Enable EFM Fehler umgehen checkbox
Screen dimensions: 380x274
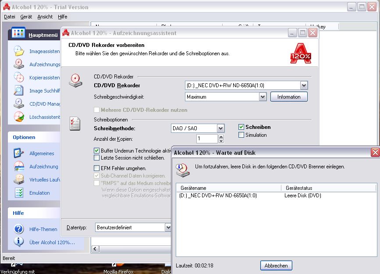(x=96, y=168)
